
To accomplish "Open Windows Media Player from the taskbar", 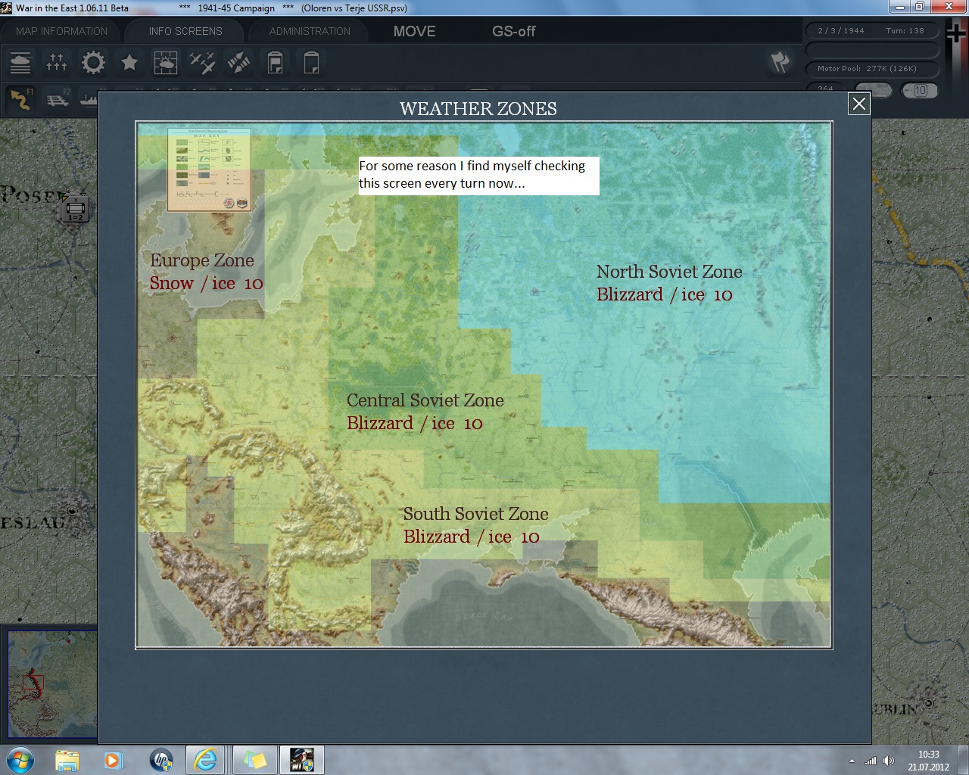I will (114, 760).
